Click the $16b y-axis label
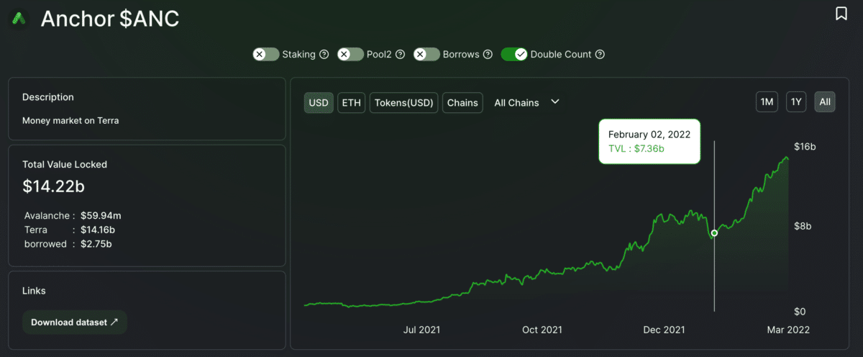 pos(804,146)
